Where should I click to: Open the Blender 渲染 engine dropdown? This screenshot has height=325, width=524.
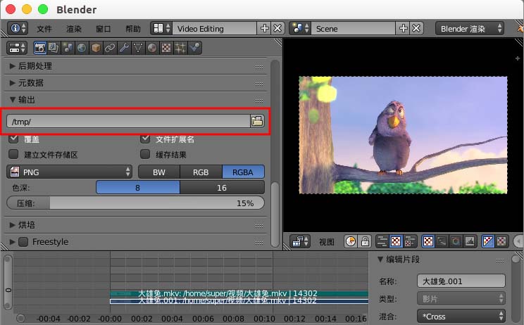(x=470, y=29)
